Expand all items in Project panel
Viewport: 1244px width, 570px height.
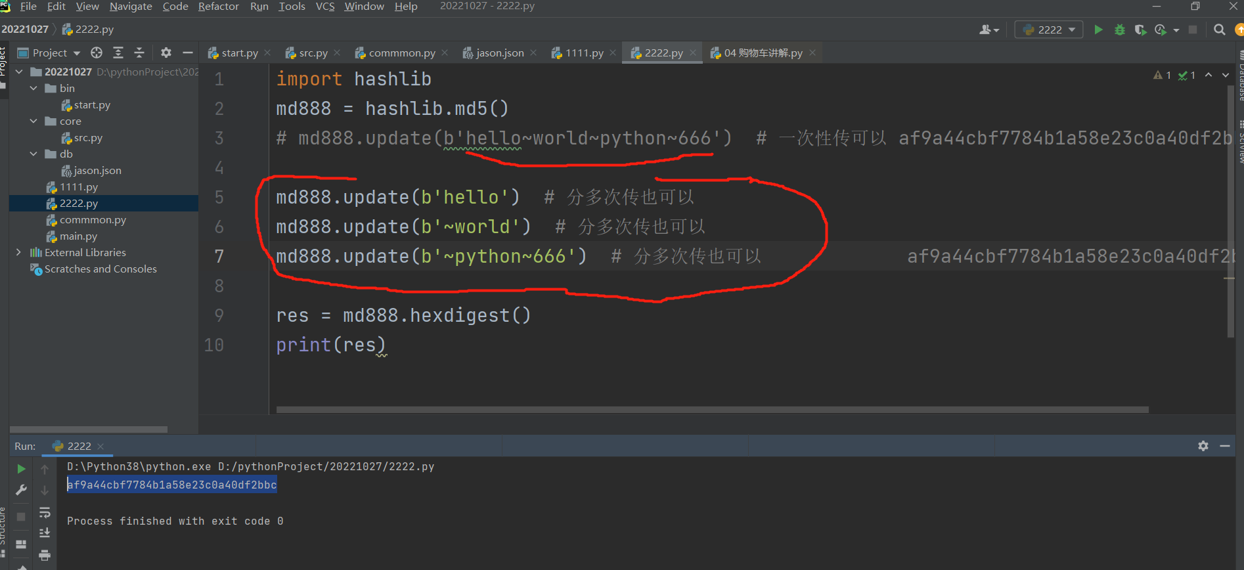[x=118, y=53]
